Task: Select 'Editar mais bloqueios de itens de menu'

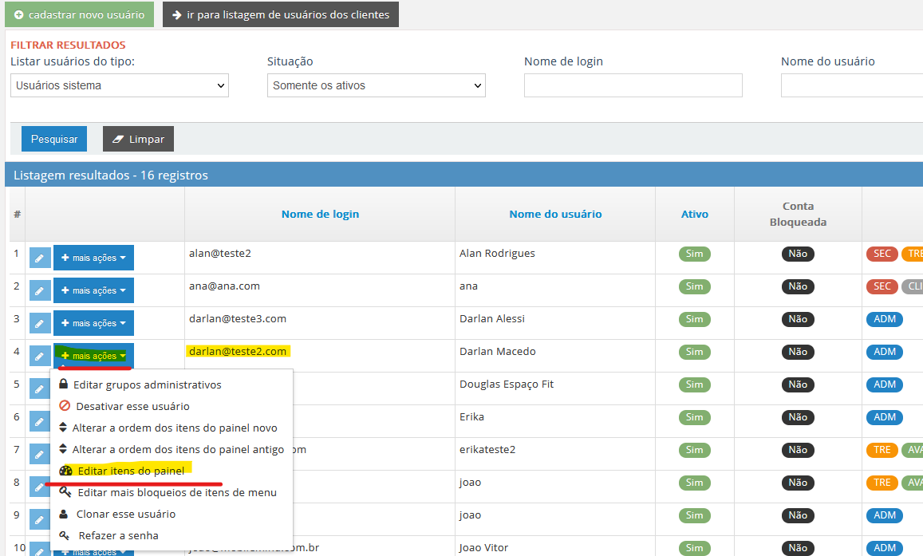Action: (177, 492)
